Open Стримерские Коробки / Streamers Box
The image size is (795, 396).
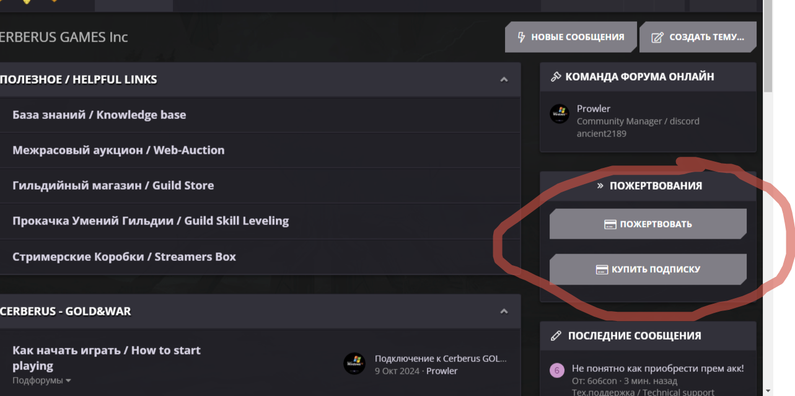tap(124, 257)
